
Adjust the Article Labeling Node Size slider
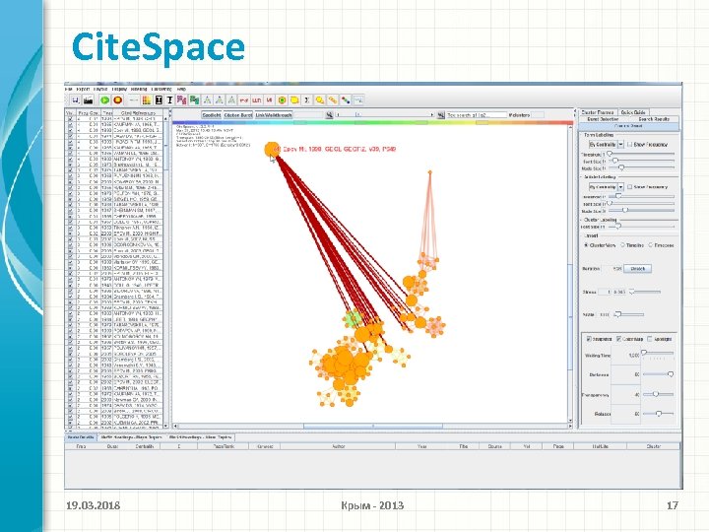click(642, 211)
